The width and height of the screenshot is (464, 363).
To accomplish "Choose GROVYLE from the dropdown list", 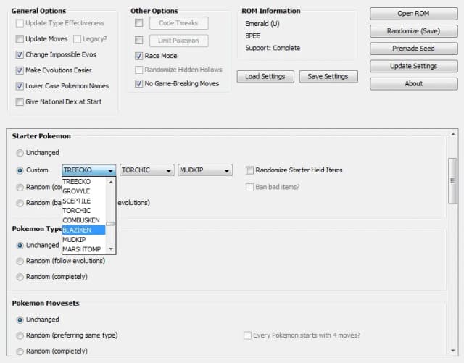I will [84, 191].
